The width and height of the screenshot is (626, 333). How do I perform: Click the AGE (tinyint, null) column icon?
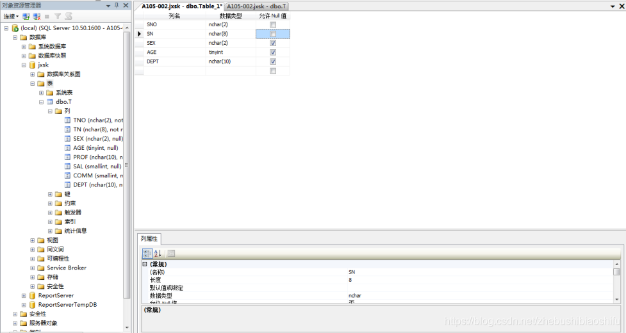point(67,148)
